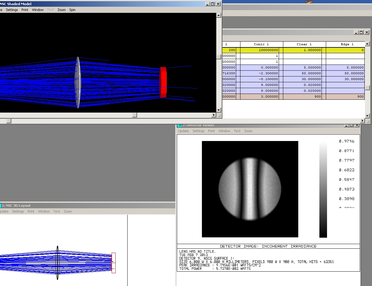Click the red detector object in shaded model

click(x=163, y=82)
